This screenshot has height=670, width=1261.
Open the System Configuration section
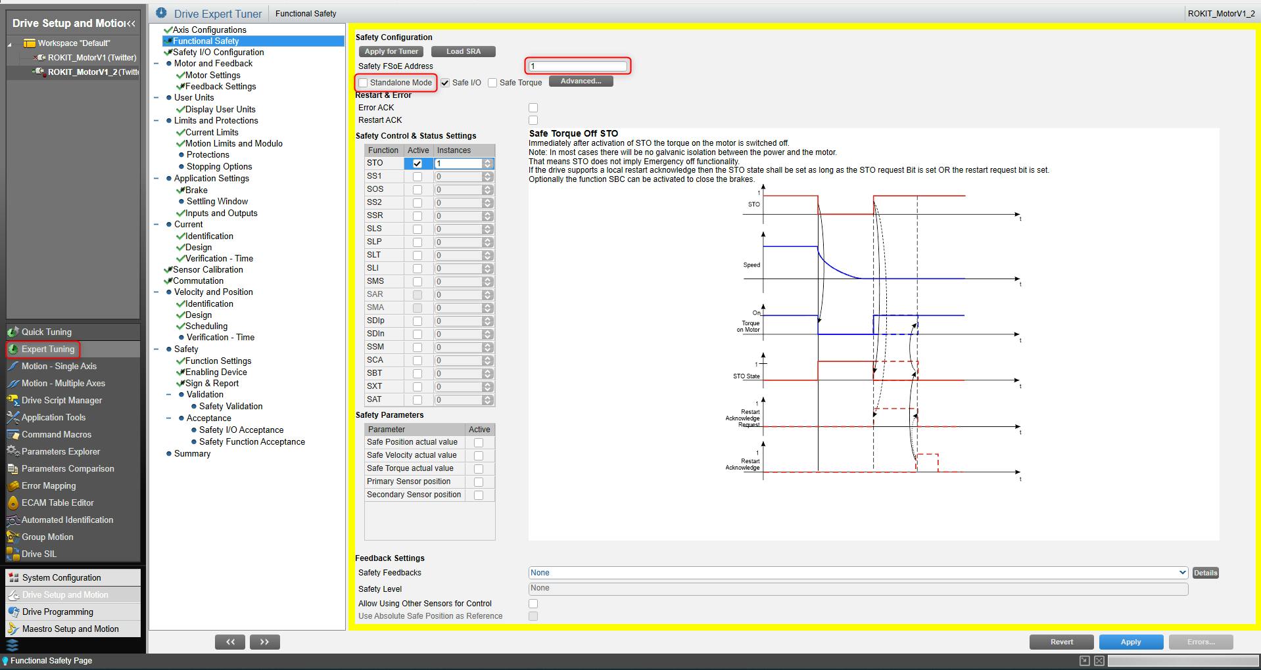click(61, 577)
